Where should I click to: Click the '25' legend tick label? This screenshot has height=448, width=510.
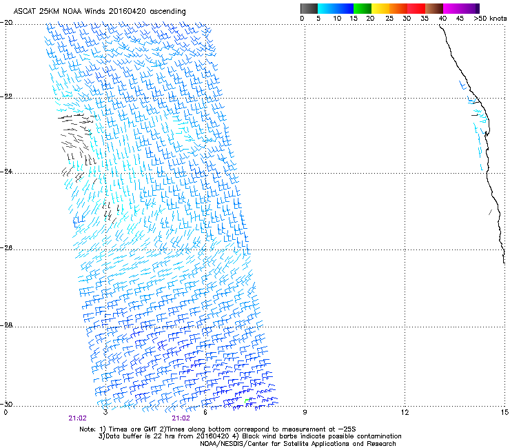click(x=389, y=19)
